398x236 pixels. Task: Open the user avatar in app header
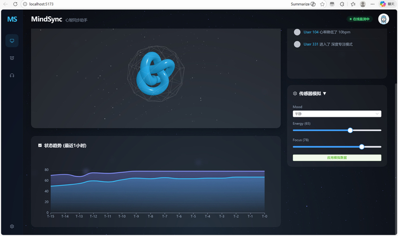[384, 19]
